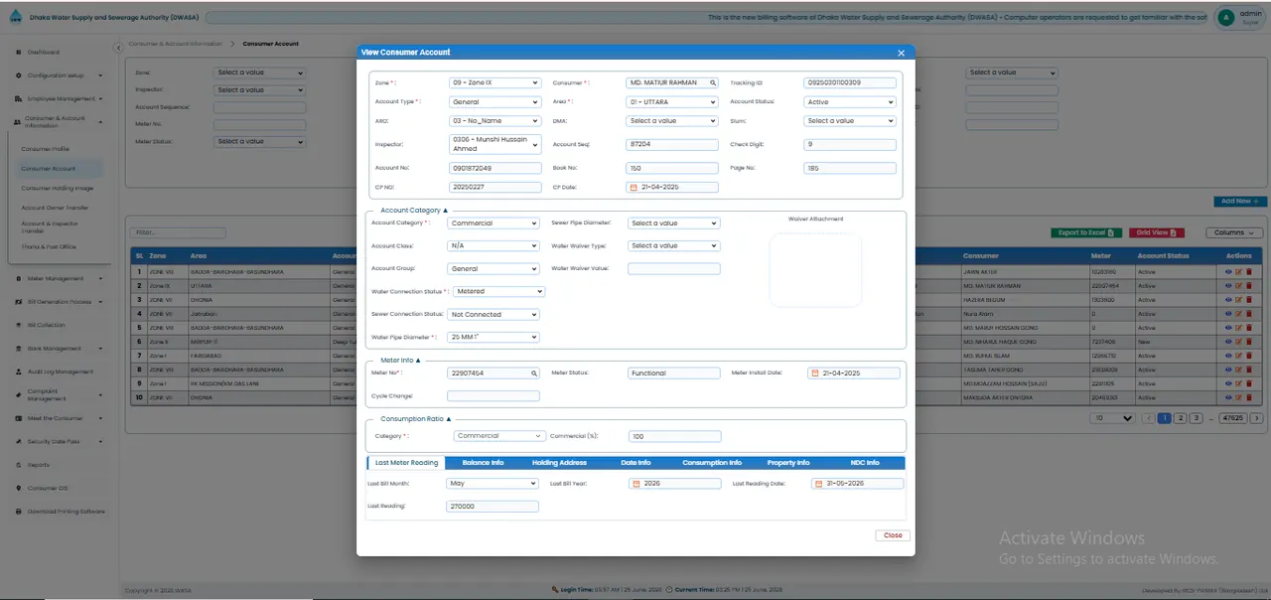The width and height of the screenshot is (1271, 600).
Task: Click the Cycle Change input field
Action: click(494, 396)
